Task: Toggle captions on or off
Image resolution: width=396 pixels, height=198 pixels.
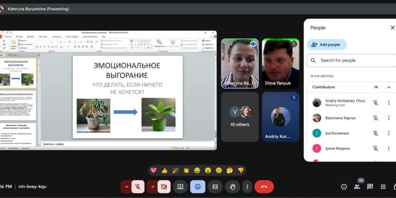Action: [215, 186]
